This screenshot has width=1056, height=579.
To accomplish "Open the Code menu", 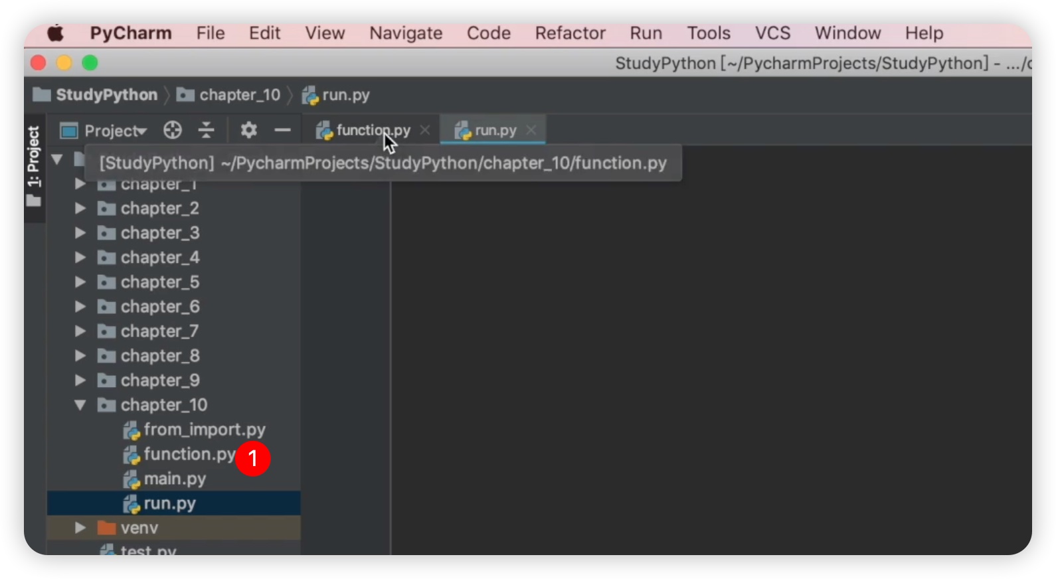I will [x=489, y=33].
